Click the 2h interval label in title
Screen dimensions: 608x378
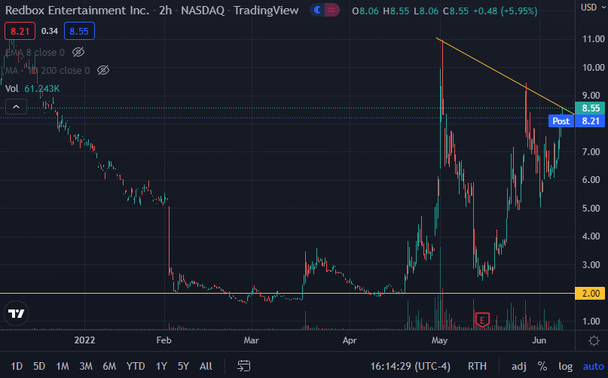pyautogui.click(x=166, y=10)
